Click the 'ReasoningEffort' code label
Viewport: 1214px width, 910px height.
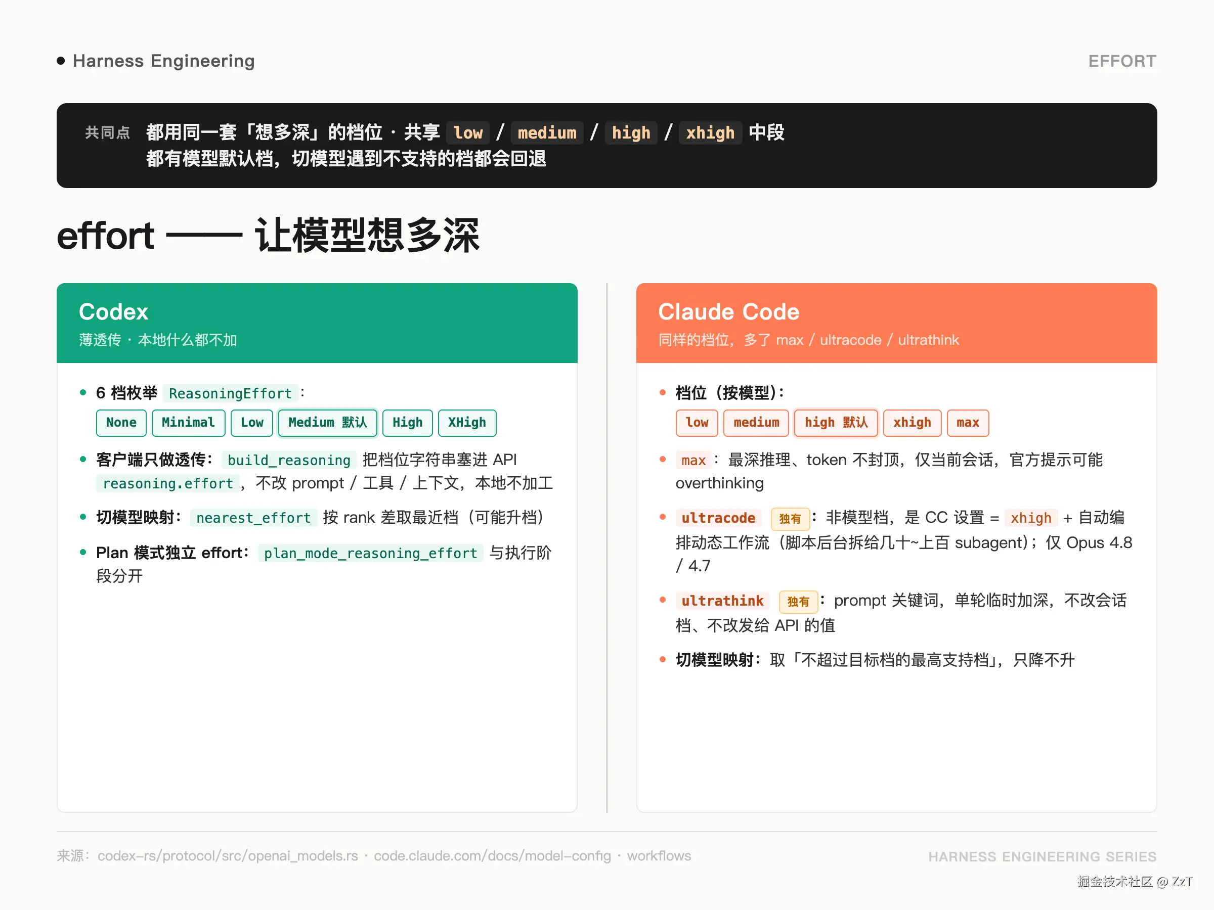[x=230, y=393]
